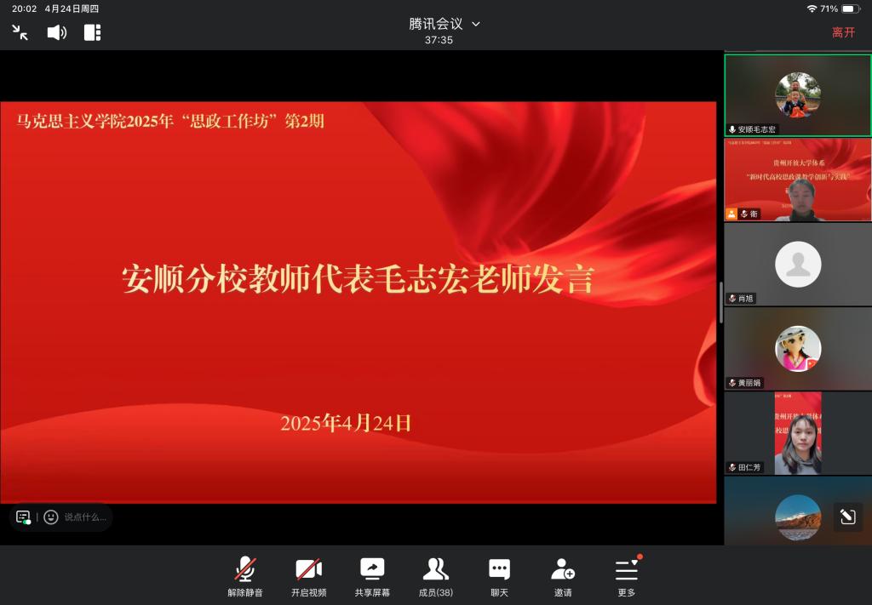Open the 聊天 chat panel
The height and width of the screenshot is (605, 872).
pyautogui.click(x=499, y=577)
